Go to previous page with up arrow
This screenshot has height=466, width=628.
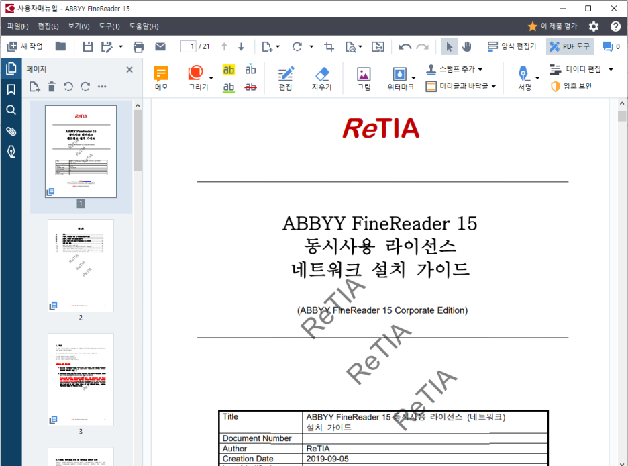(x=224, y=46)
